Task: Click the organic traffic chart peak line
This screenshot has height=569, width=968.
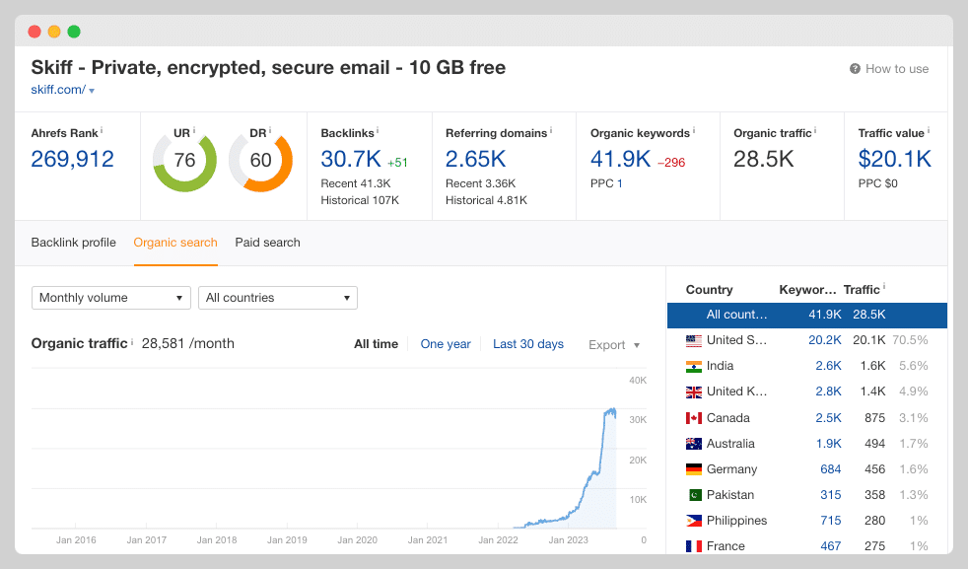Action: coord(610,411)
